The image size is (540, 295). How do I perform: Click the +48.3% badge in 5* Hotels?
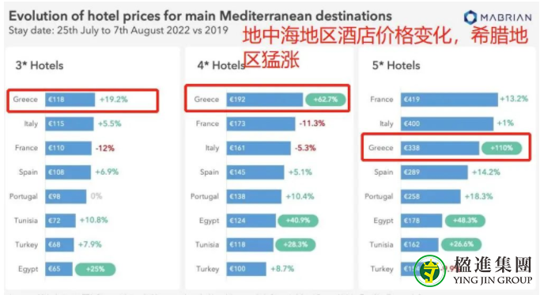point(465,220)
